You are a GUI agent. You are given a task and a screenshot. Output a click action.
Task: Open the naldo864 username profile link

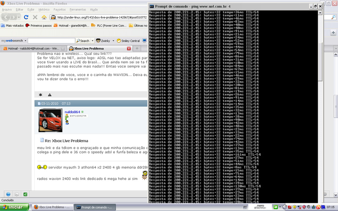click(x=72, y=112)
